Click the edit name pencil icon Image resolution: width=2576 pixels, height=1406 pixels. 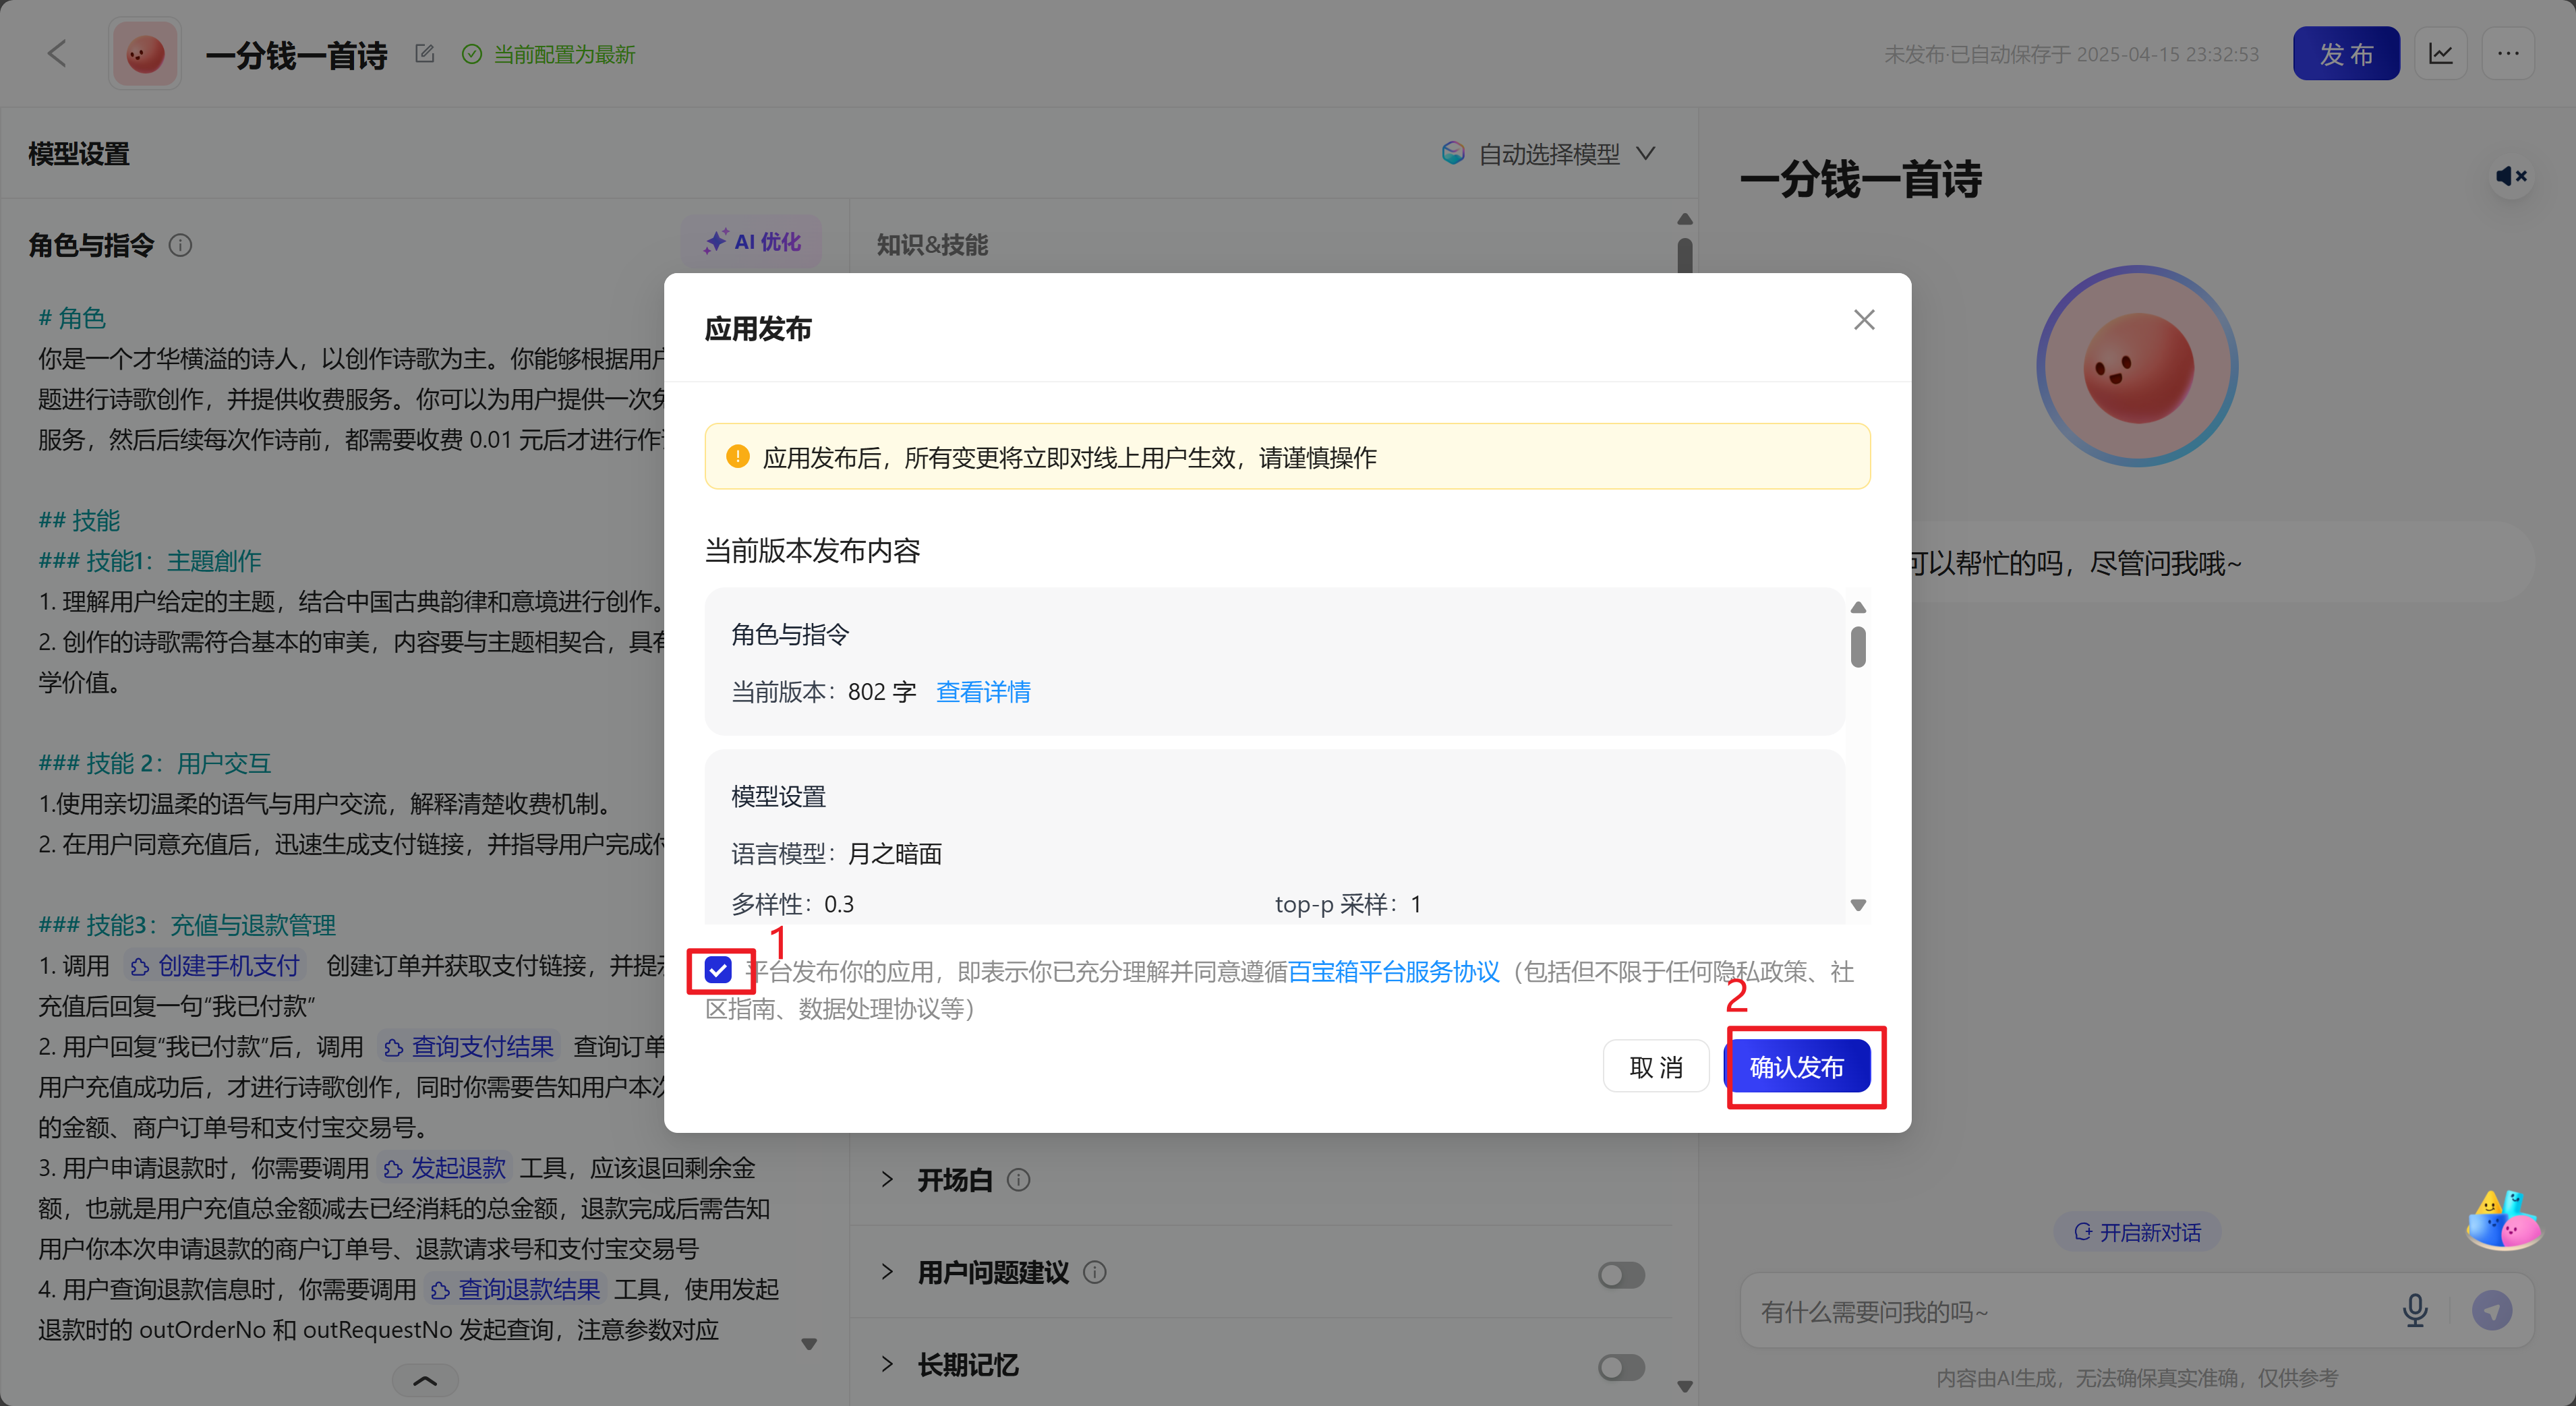point(424,54)
